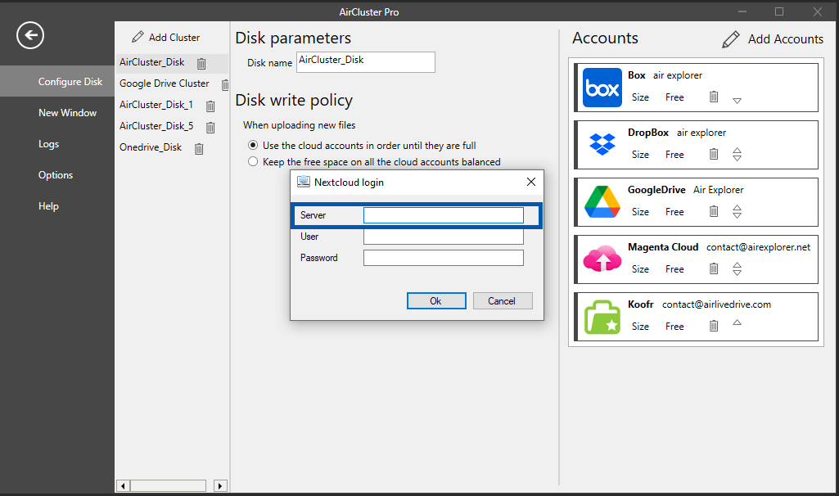839x496 pixels.
Task: Move the Koofr account up in order
Action: coord(737,322)
